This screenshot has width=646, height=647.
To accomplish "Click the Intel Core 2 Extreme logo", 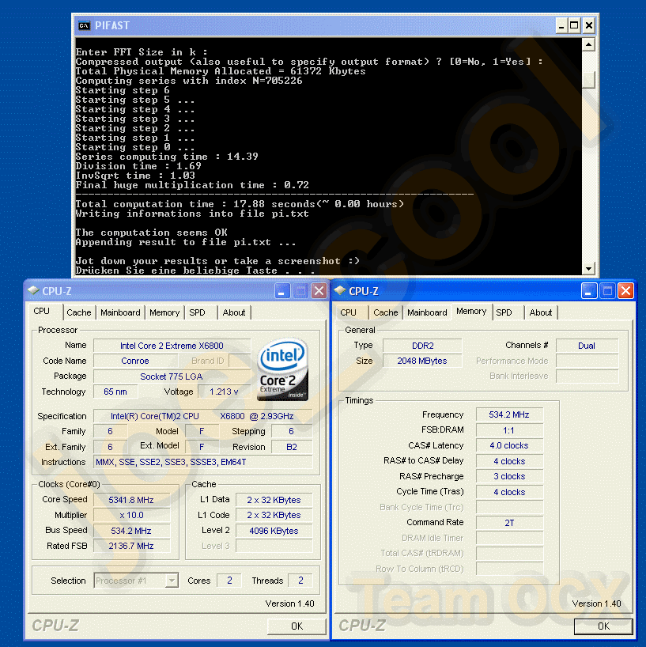I will [x=282, y=369].
